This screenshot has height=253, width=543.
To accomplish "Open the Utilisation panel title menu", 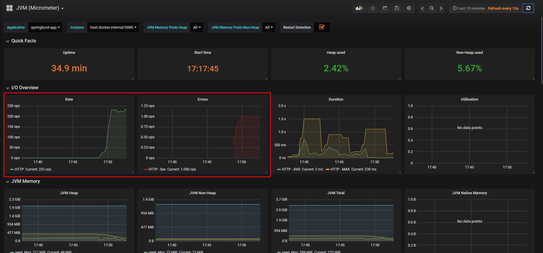I will (469, 99).
